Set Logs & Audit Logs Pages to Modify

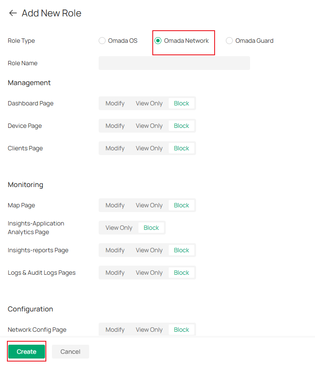(x=115, y=273)
